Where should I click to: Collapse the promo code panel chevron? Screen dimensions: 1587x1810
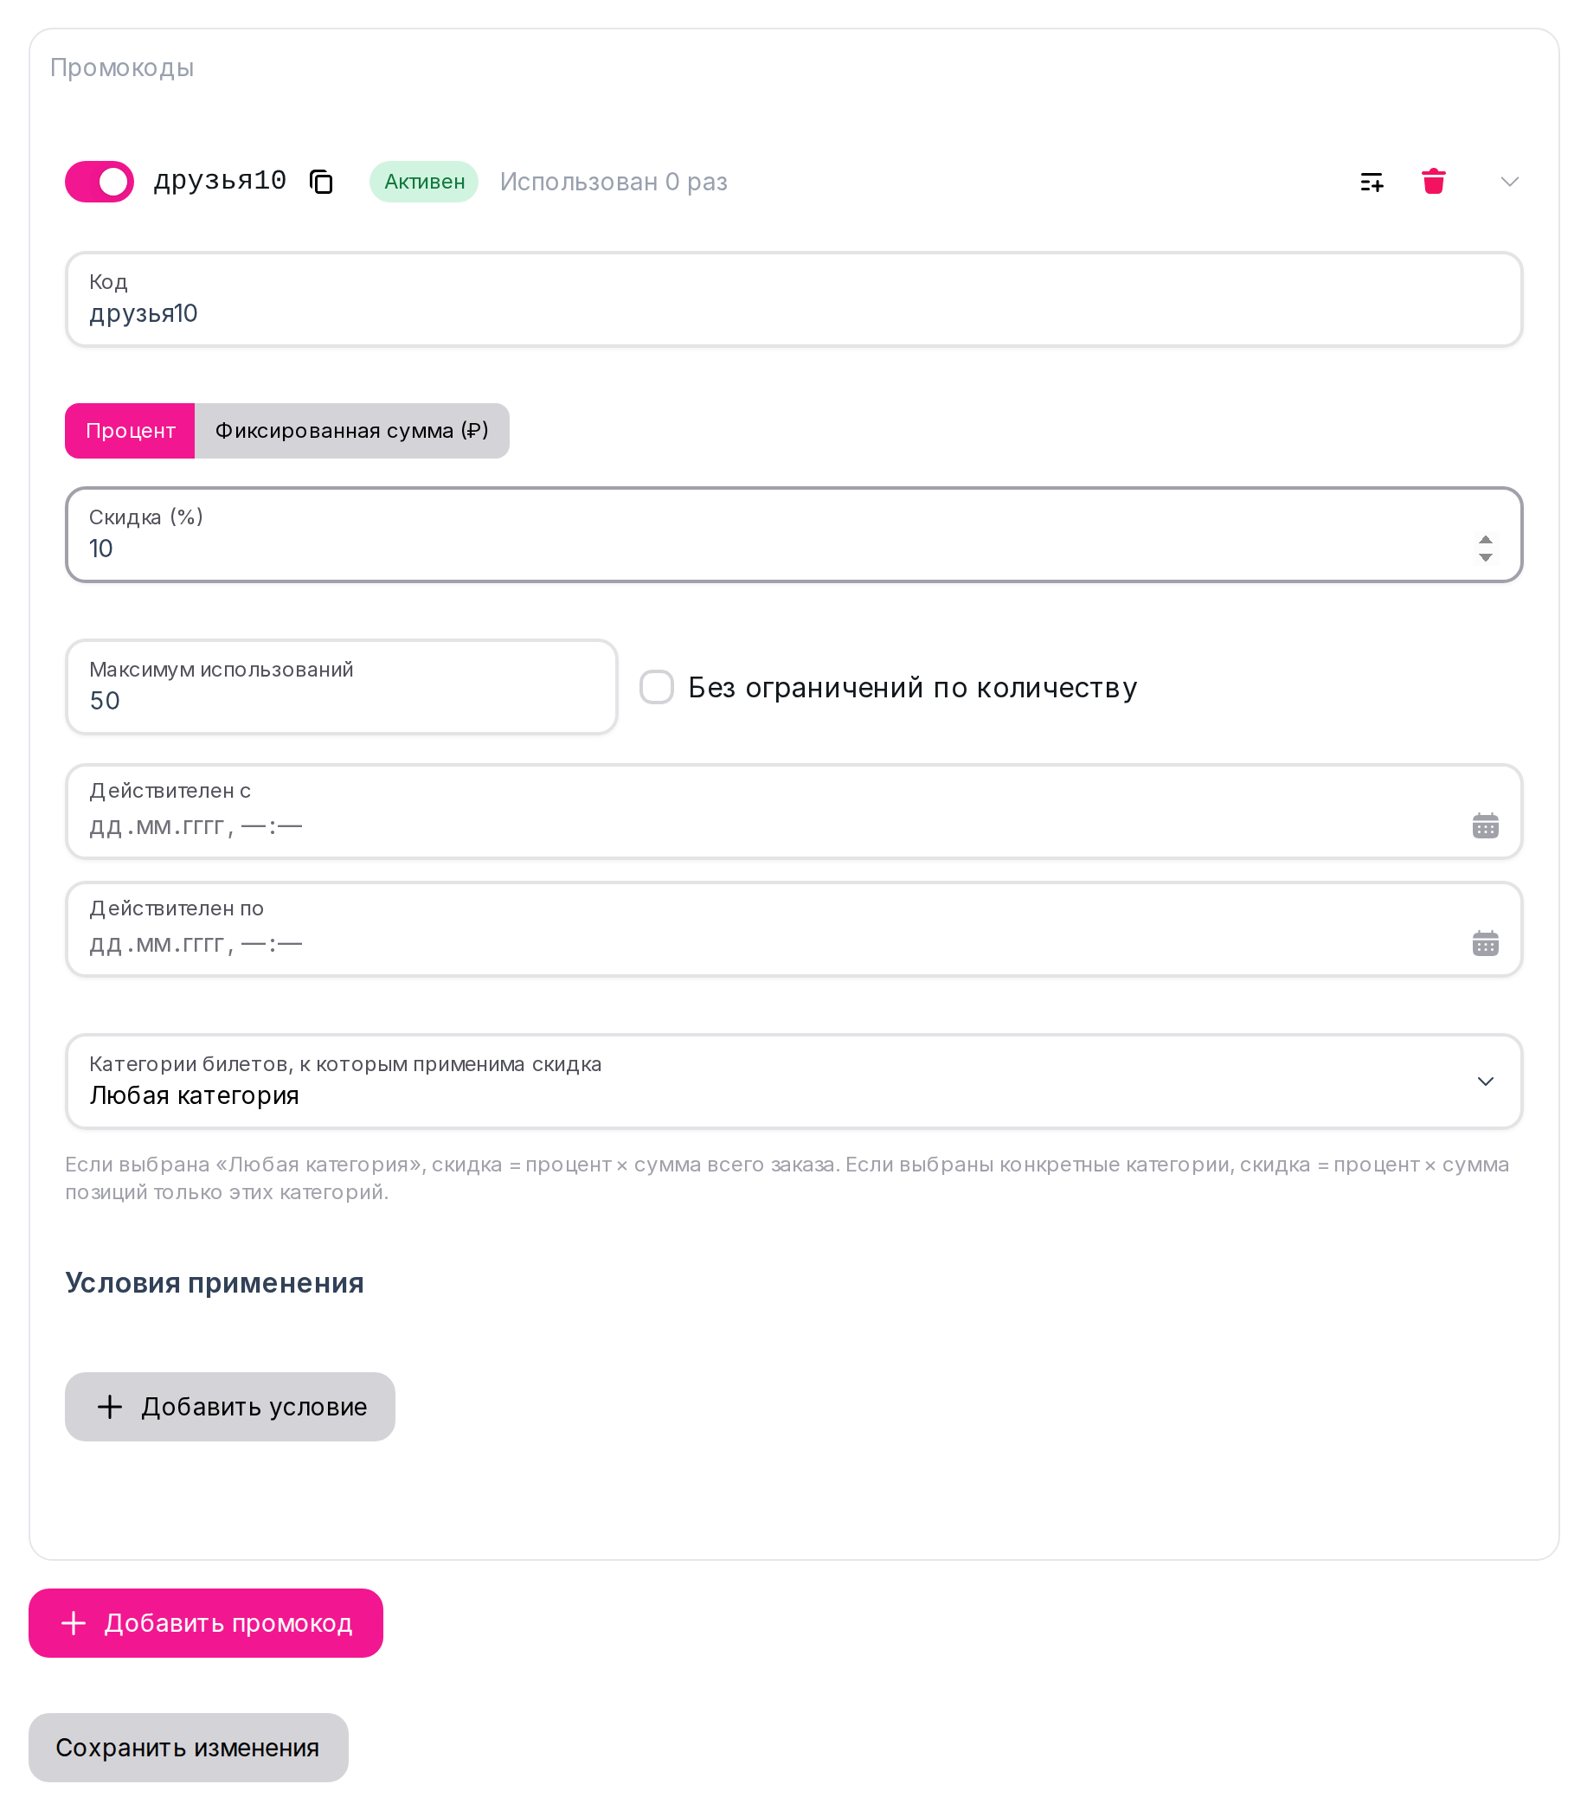1509,182
